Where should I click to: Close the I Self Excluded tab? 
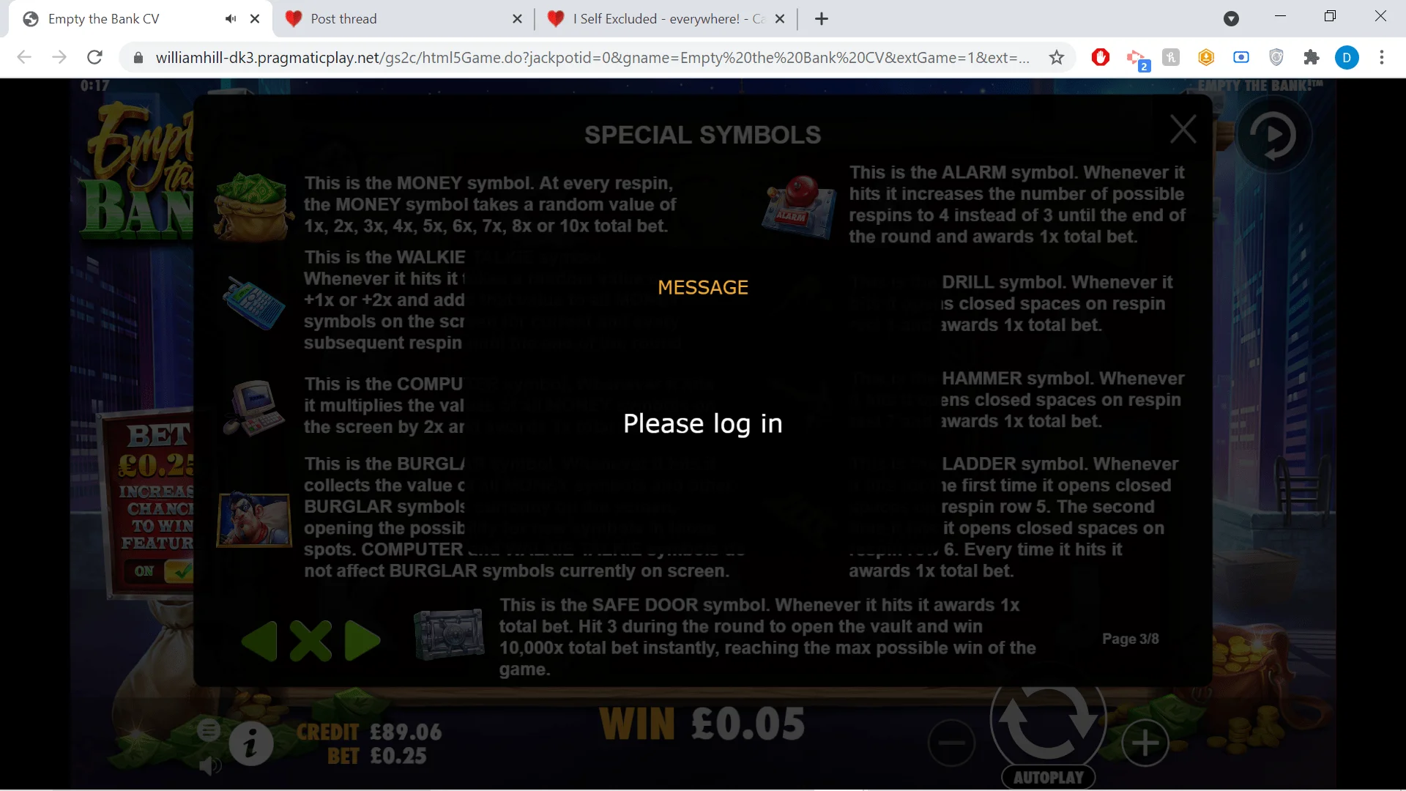click(x=780, y=19)
